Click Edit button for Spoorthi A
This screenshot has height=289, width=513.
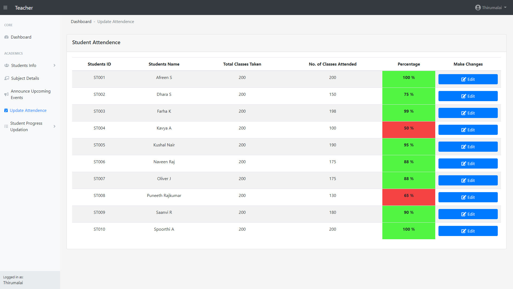[468, 231]
